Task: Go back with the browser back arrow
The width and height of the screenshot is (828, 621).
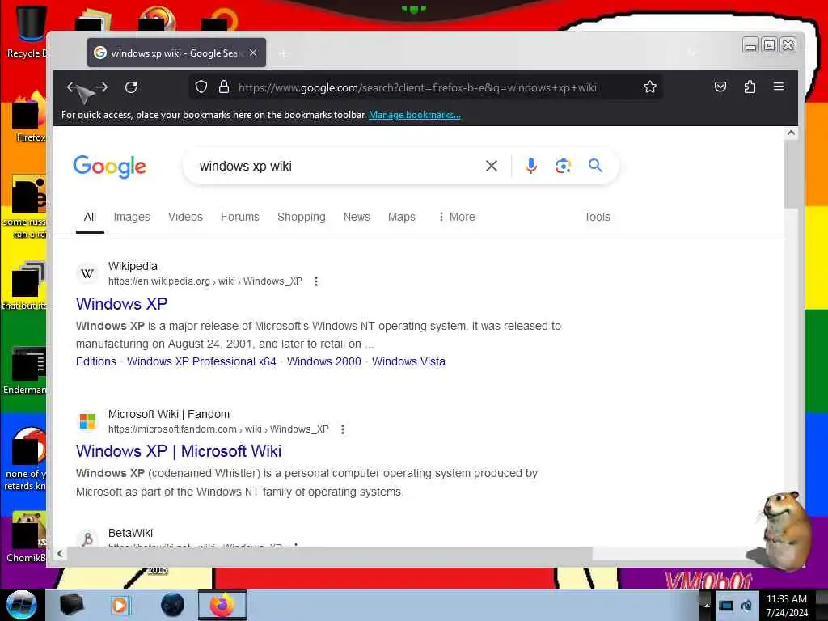Action: click(x=73, y=87)
